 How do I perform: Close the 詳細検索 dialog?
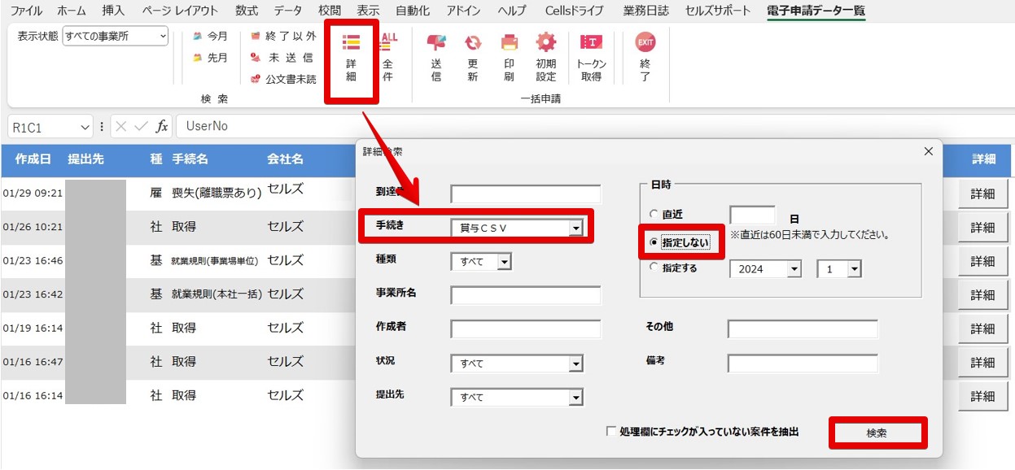click(929, 151)
